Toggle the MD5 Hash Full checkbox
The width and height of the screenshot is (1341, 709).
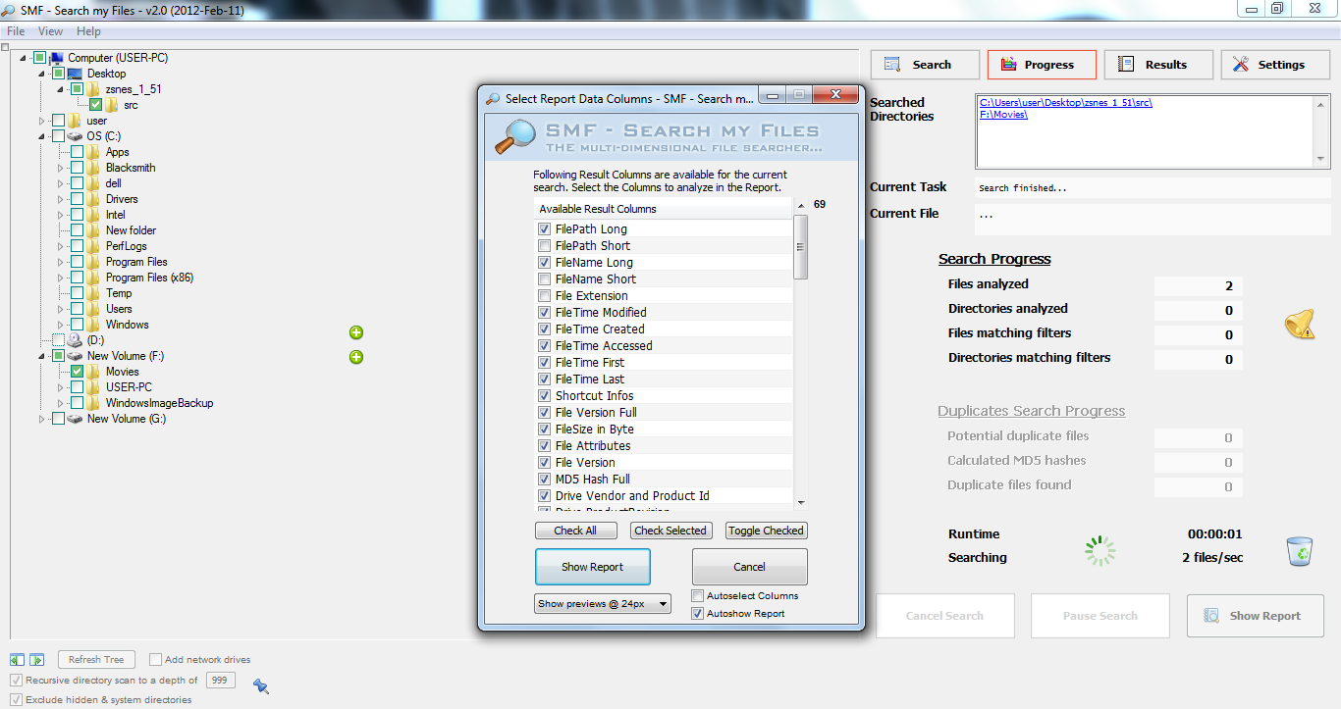[x=545, y=480]
